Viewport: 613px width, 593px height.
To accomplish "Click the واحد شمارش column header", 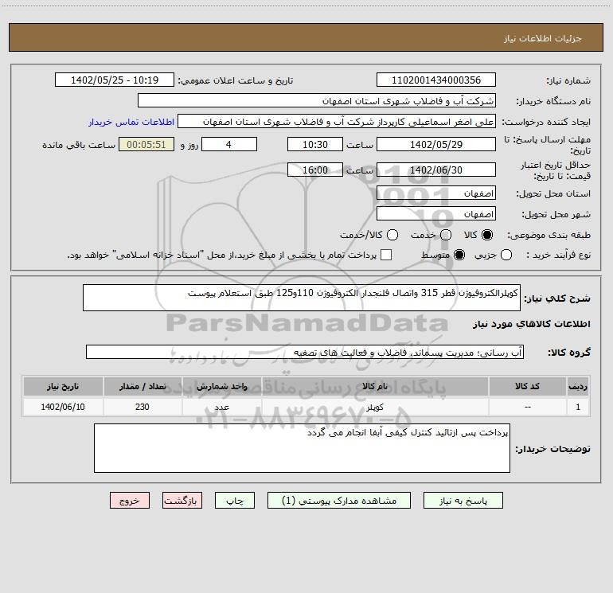I will 221,387.
